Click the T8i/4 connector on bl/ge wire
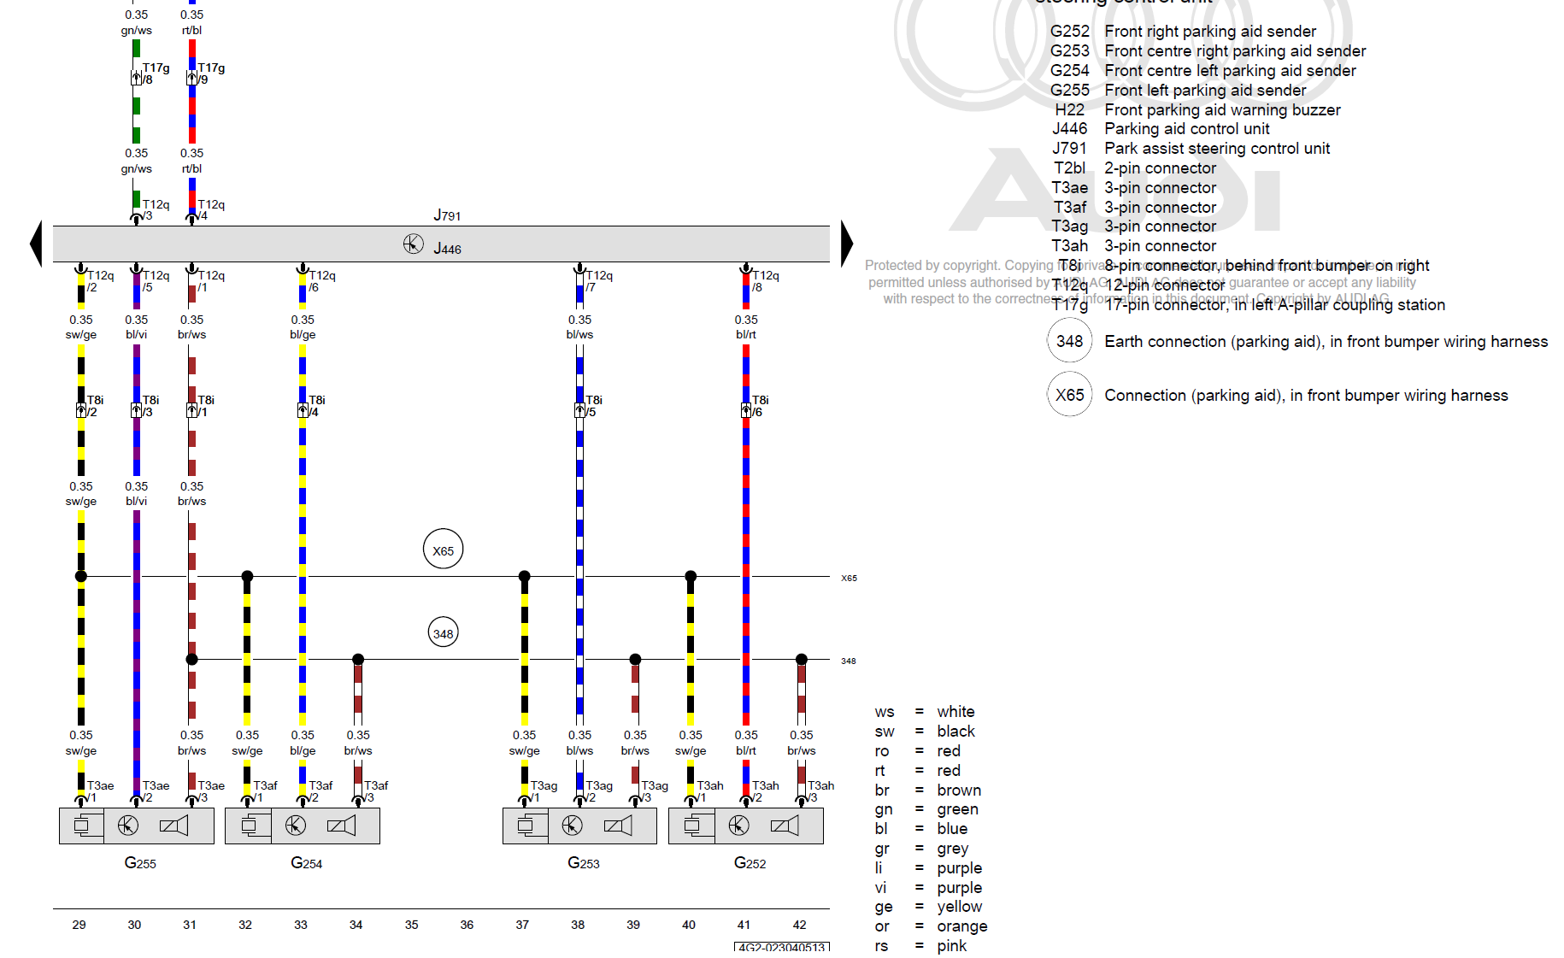Viewport: 1564px width, 958px height. coord(303,411)
